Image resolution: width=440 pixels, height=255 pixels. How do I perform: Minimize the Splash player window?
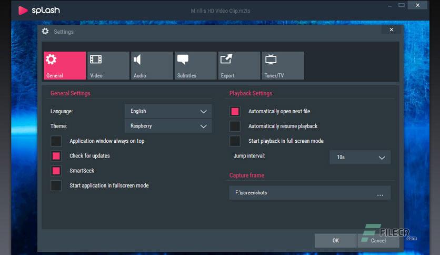(x=389, y=5)
